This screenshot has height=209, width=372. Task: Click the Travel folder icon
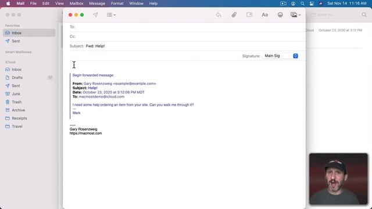8,127
